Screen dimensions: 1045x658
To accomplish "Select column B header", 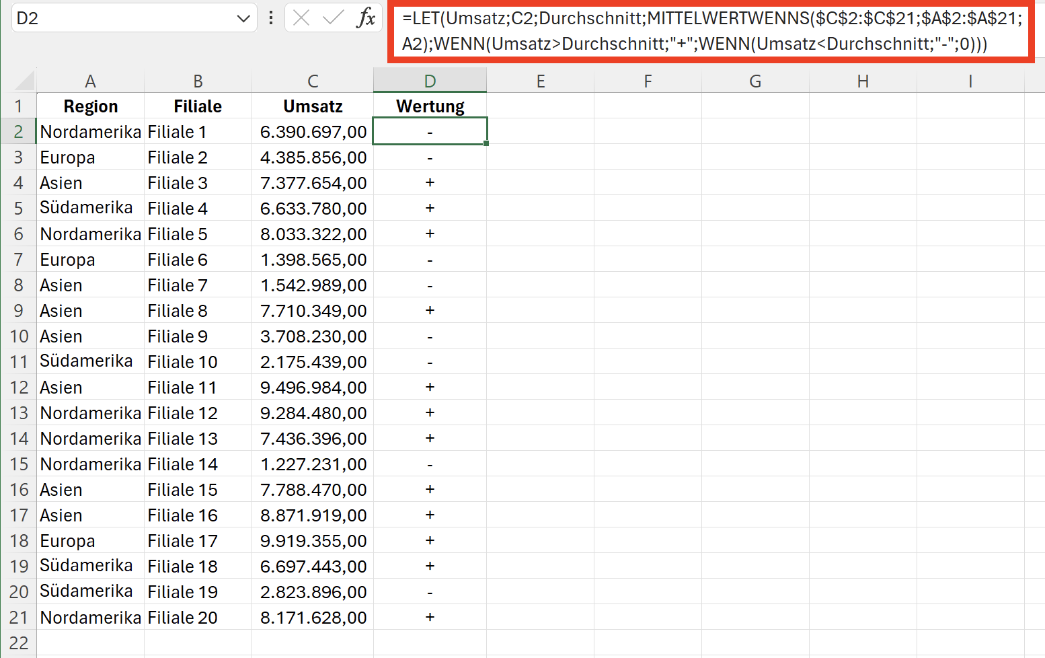I will (198, 81).
